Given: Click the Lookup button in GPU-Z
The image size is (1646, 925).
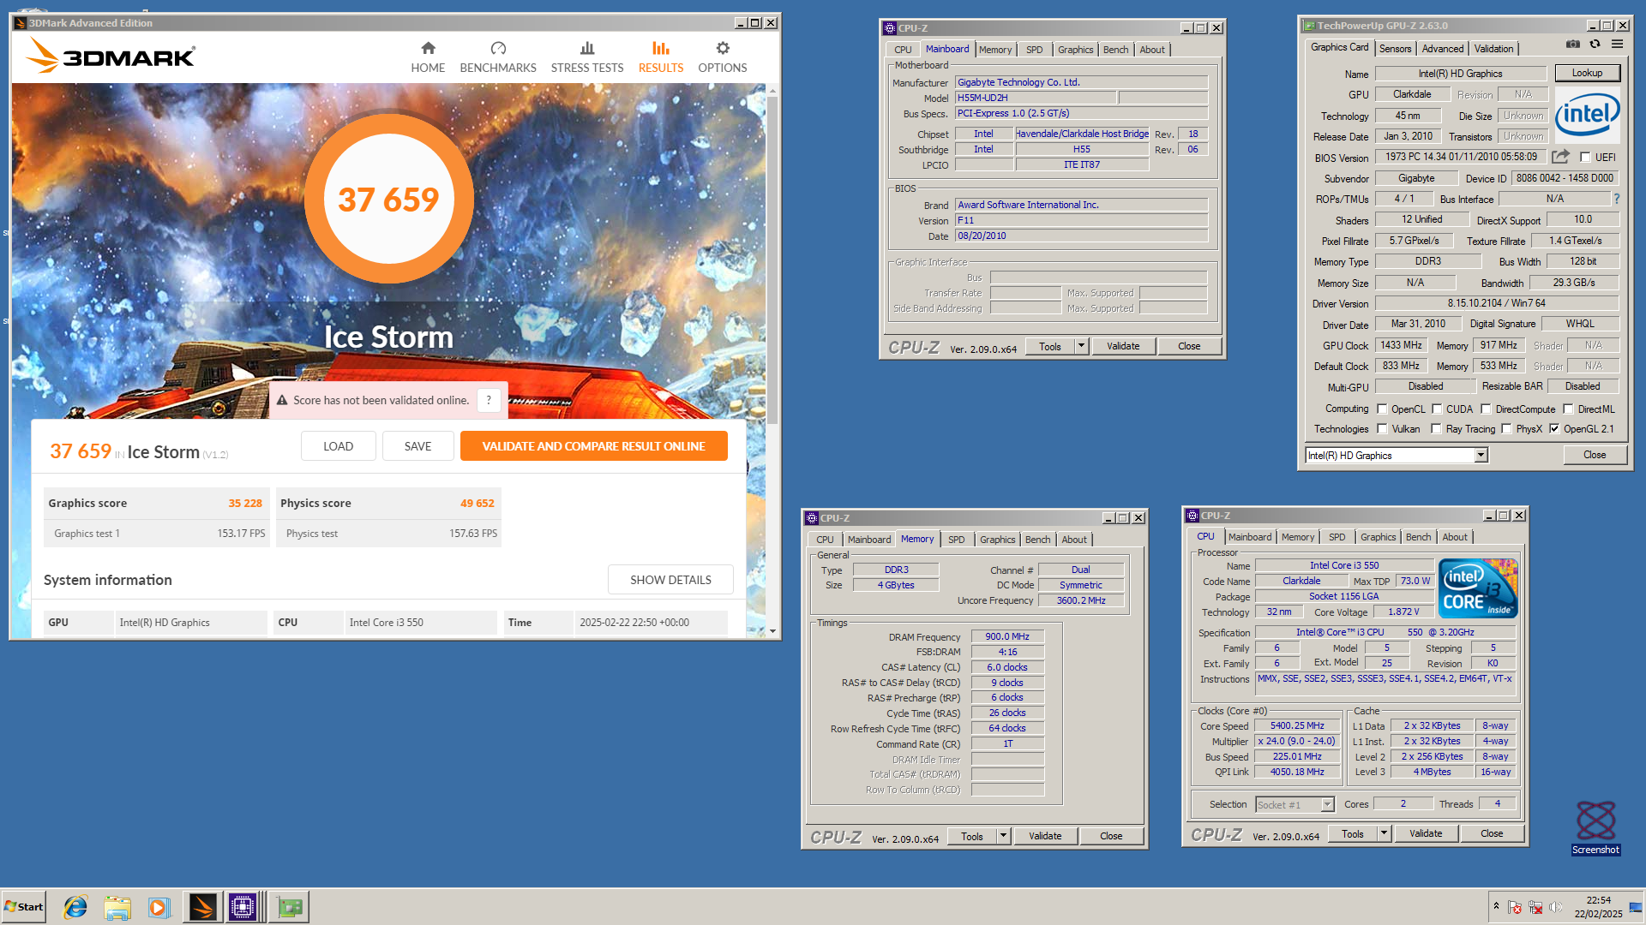Looking at the screenshot, I should (1587, 73).
